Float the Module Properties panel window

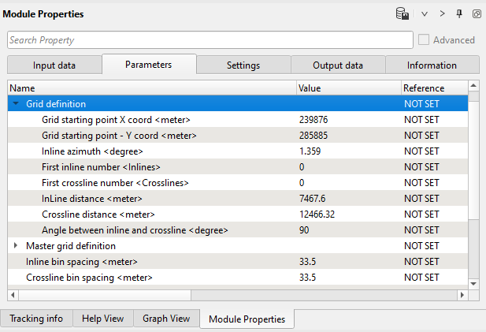coord(476,14)
